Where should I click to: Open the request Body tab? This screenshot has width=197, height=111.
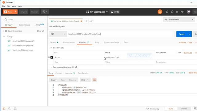[x=97, y=43]
